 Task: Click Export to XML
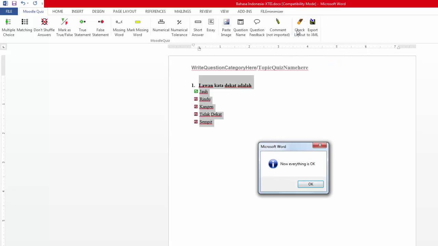[x=312, y=27]
